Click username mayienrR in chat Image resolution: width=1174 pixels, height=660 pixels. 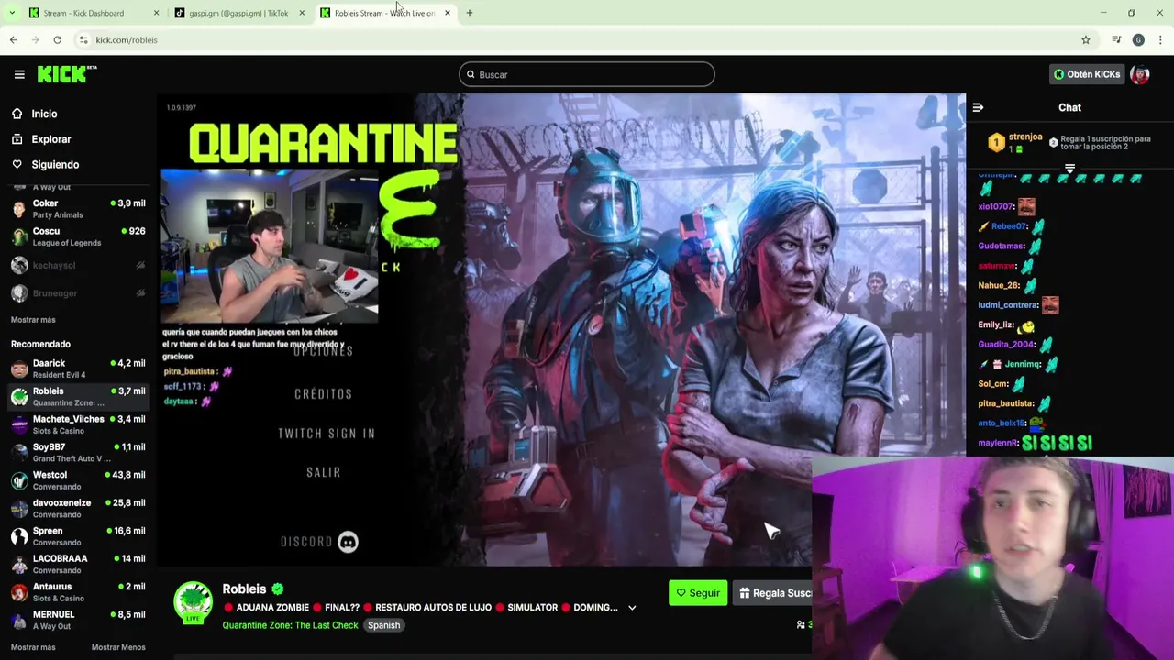click(999, 443)
